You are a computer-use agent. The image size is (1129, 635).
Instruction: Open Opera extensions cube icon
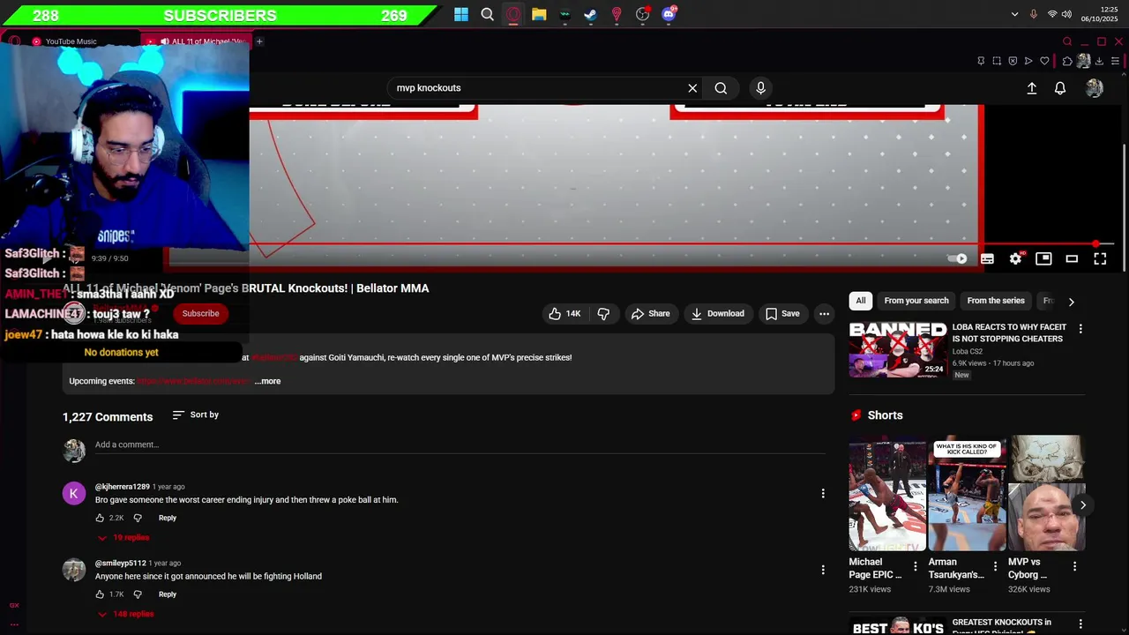pyautogui.click(x=1067, y=61)
